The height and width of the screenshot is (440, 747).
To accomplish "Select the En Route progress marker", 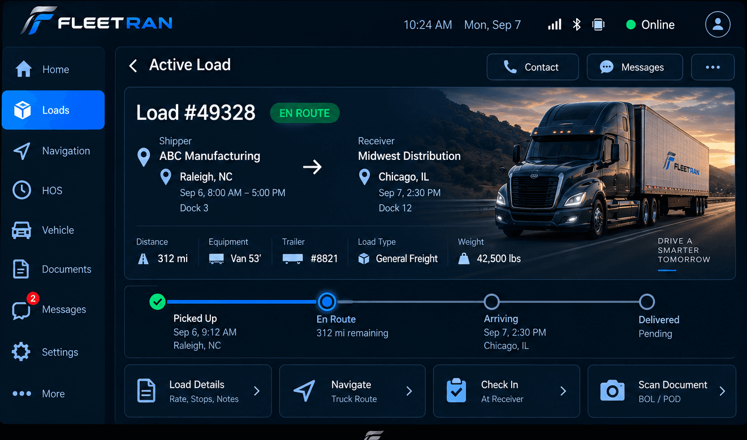I will (326, 302).
